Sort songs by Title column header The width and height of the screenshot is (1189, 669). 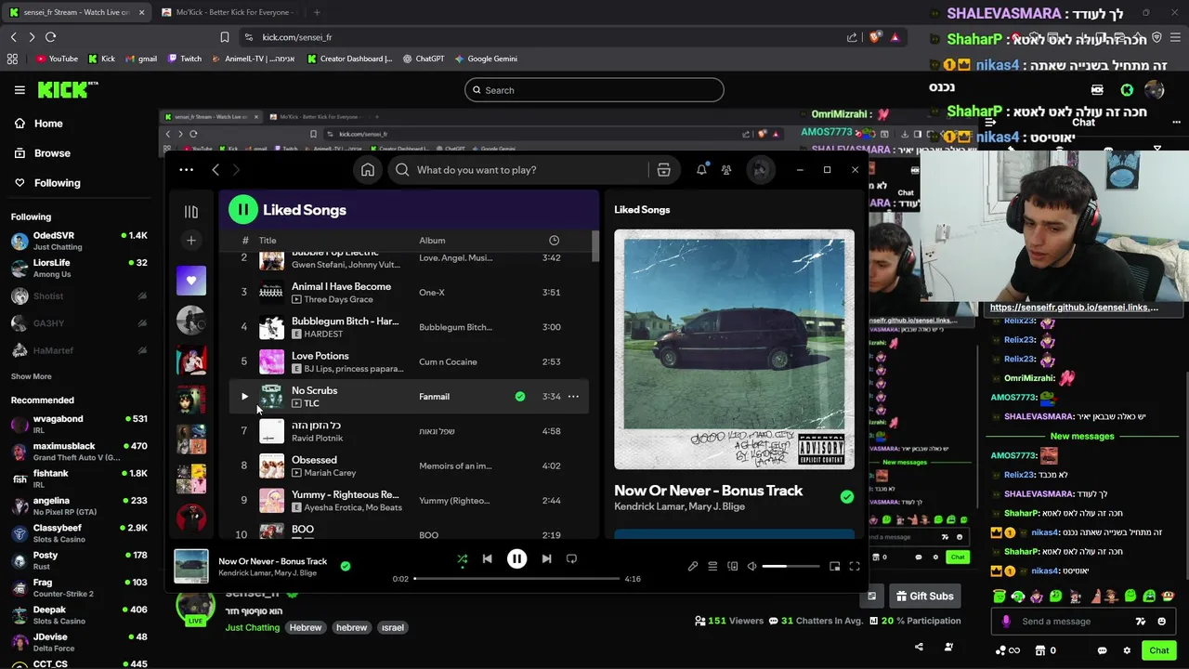(268, 241)
